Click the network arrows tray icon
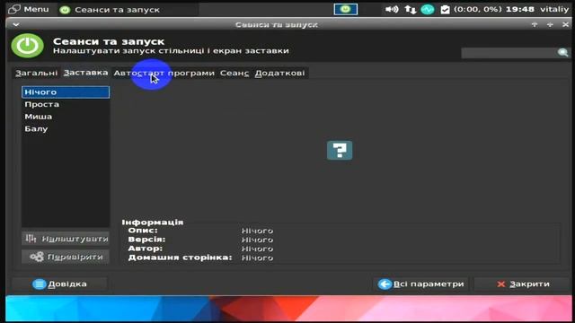The height and width of the screenshot is (323, 575). click(x=411, y=9)
